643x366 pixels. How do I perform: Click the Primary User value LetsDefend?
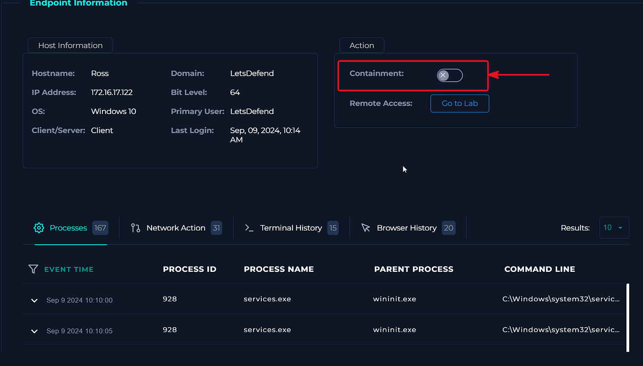coord(252,112)
